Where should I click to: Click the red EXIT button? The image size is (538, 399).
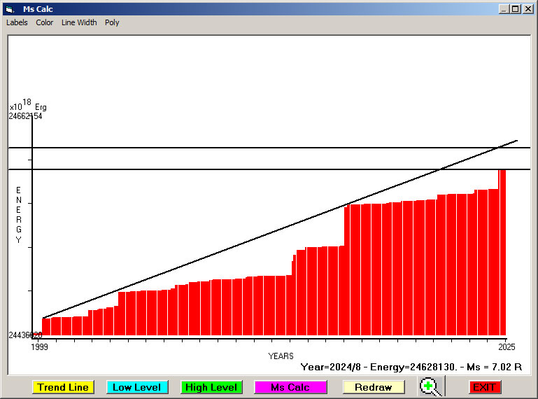[x=484, y=387]
